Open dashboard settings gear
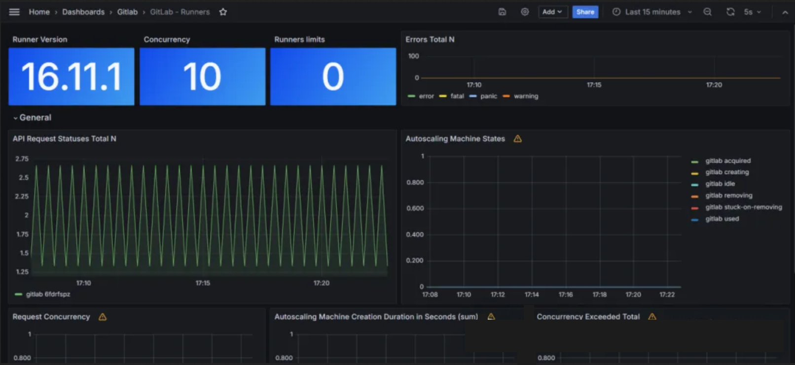 click(525, 12)
